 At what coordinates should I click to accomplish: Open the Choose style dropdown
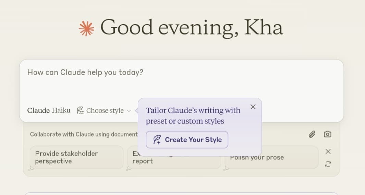(x=105, y=111)
